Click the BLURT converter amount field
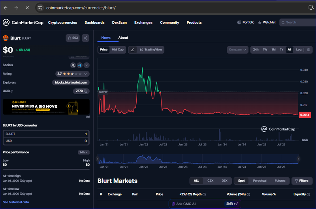316x209 pixels. (x=46, y=134)
